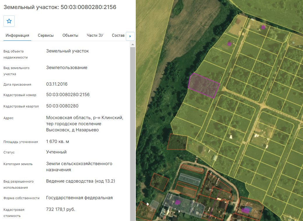Select the Части ЗУ tab

[x=95, y=35]
